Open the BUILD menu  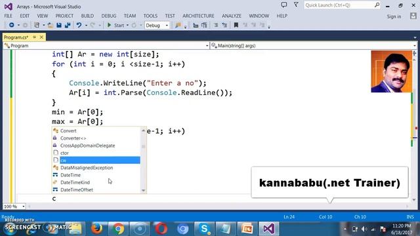point(87,16)
